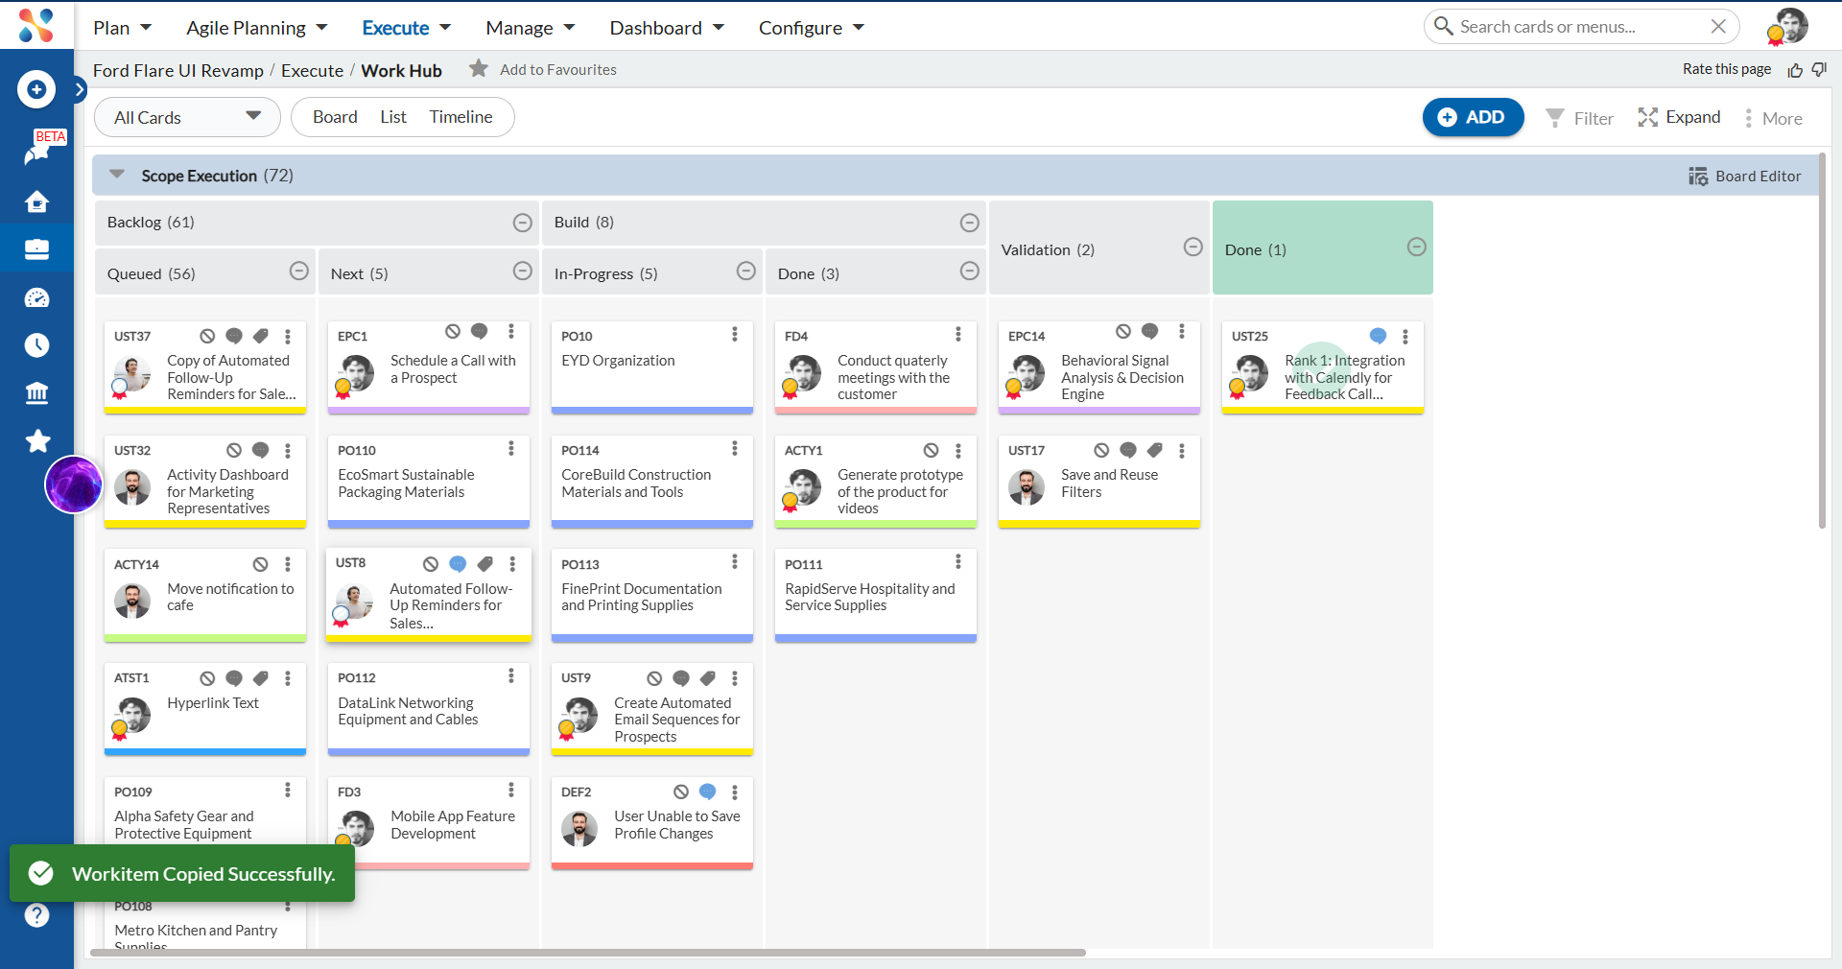Collapse the In-Progress sub-column
Image resolution: width=1842 pixels, height=969 pixels.
tap(746, 272)
